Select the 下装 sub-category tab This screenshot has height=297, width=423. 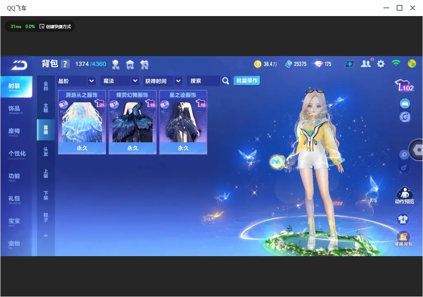tap(46, 196)
